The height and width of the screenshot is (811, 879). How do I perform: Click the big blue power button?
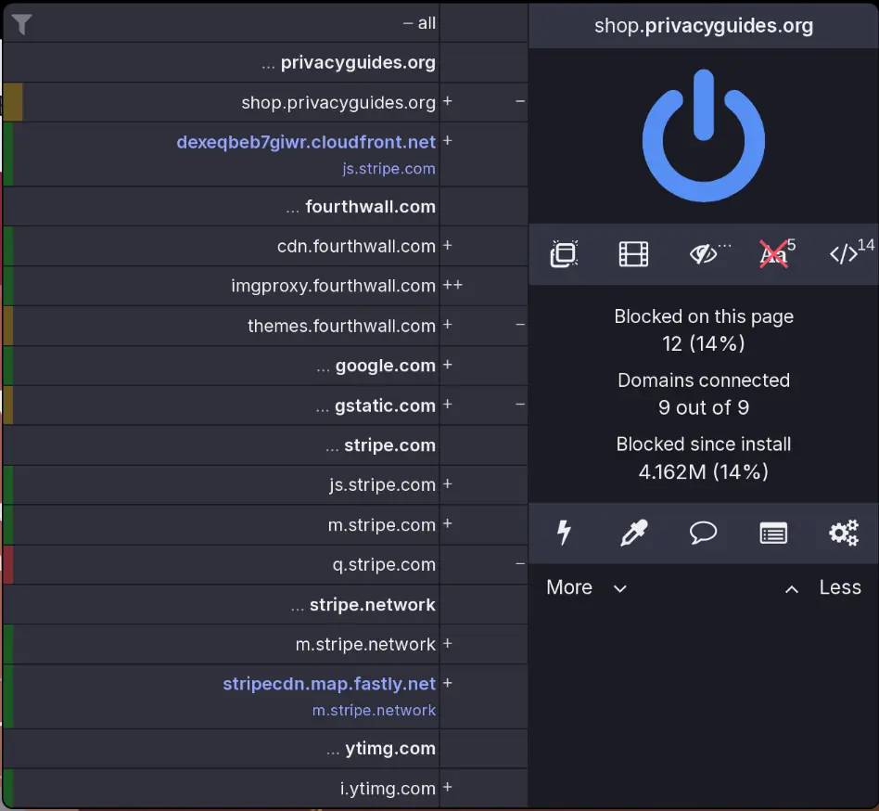[703, 135]
